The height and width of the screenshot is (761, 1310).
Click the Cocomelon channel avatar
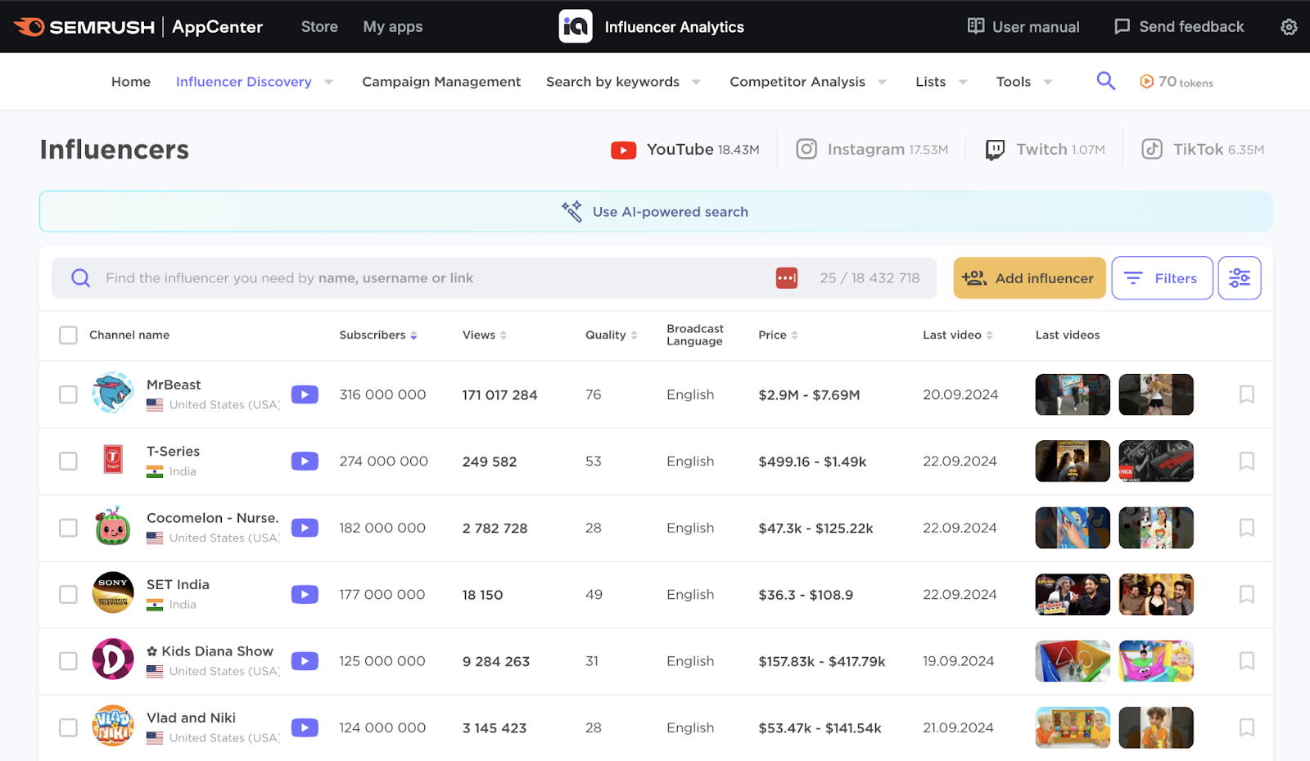tap(113, 526)
